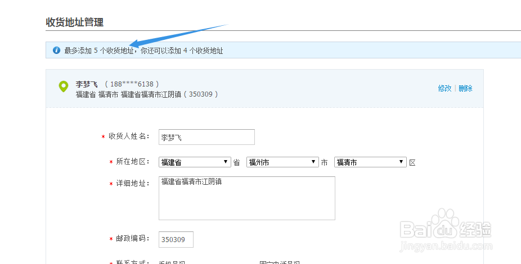Click the 修改 link for 李梦飞's address
Viewport: 521px width, 264px height.
(x=444, y=88)
